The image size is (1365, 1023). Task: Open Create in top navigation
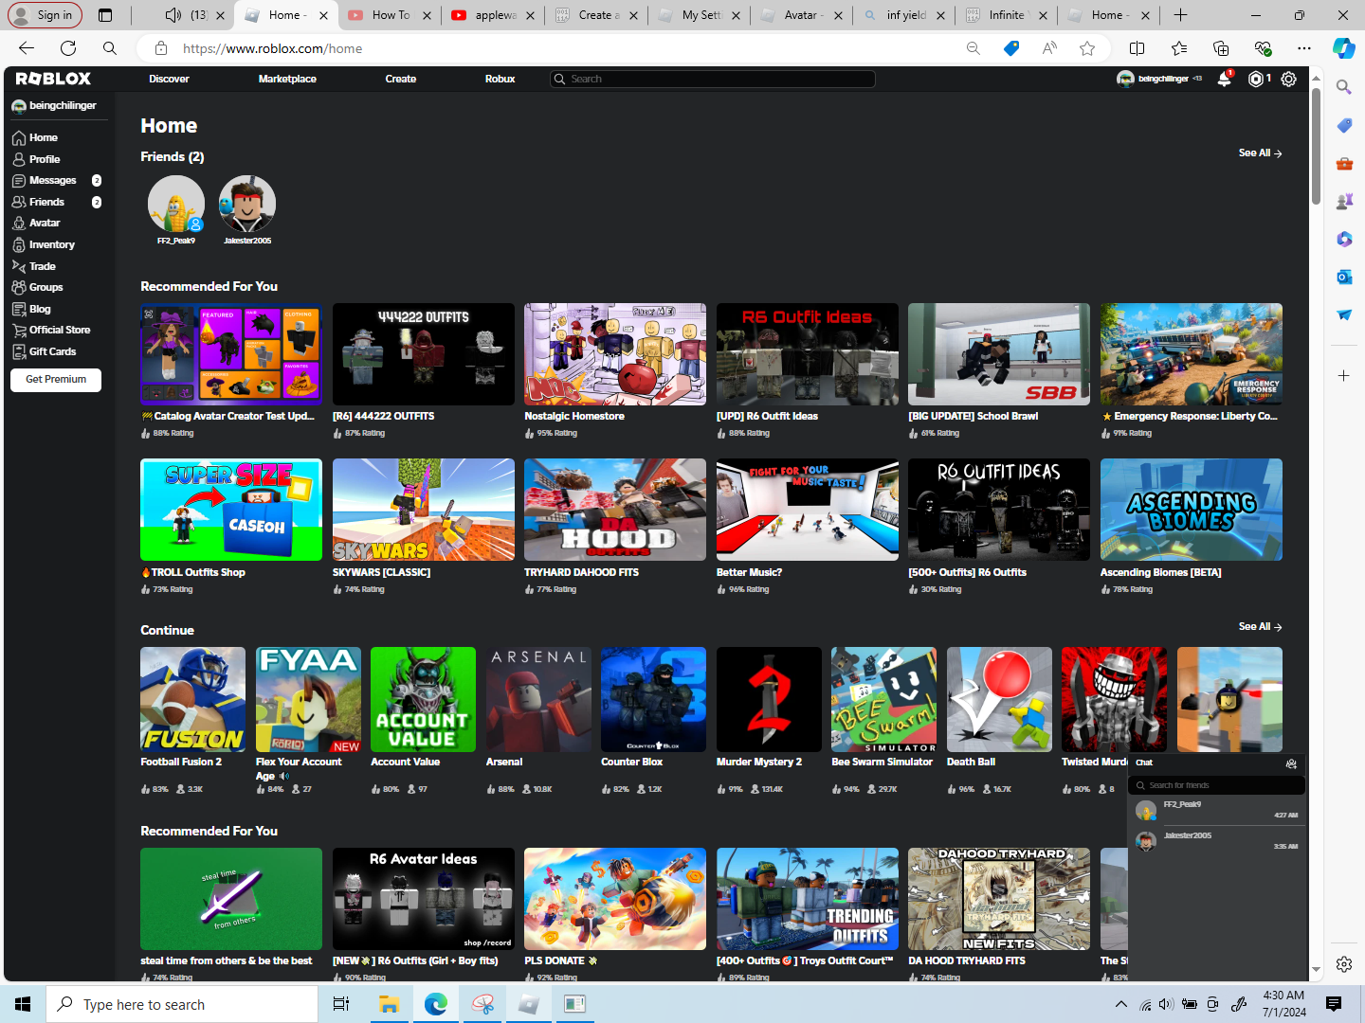pyautogui.click(x=401, y=80)
